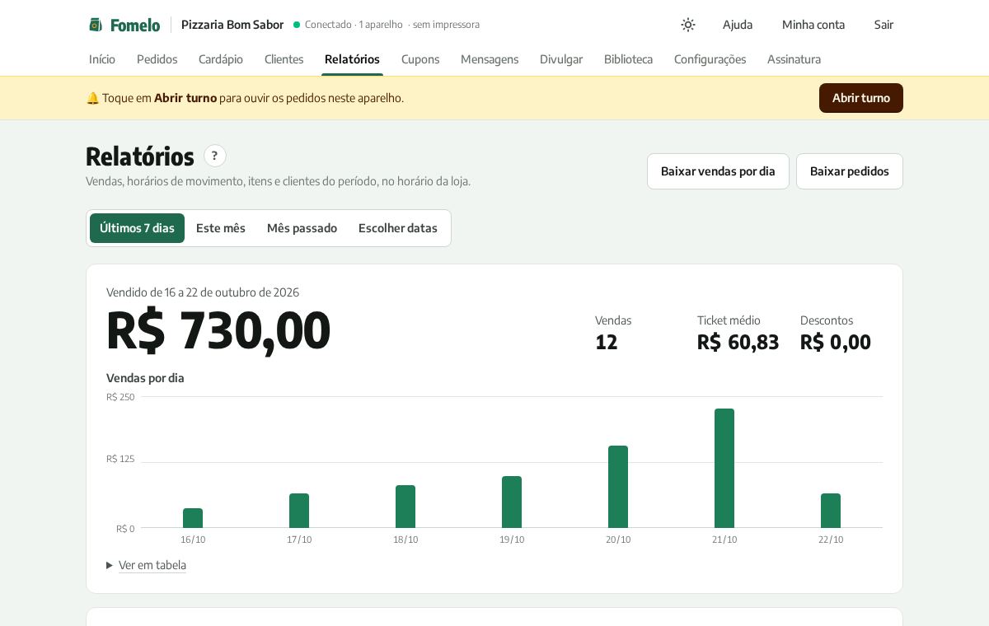Screen dimensions: 989x626
Task: Click the Descontos value R$ 0,00
Action: pyautogui.click(x=836, y=342)
